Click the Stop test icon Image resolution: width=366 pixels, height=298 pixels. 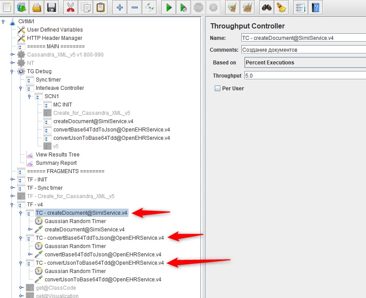199,7
